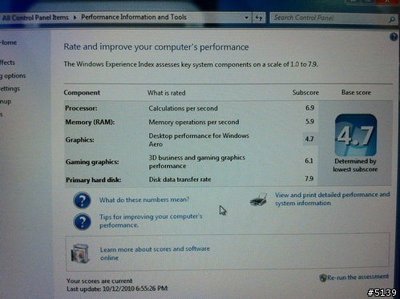Click the Search Control Panel field

(x=329, y=18)
